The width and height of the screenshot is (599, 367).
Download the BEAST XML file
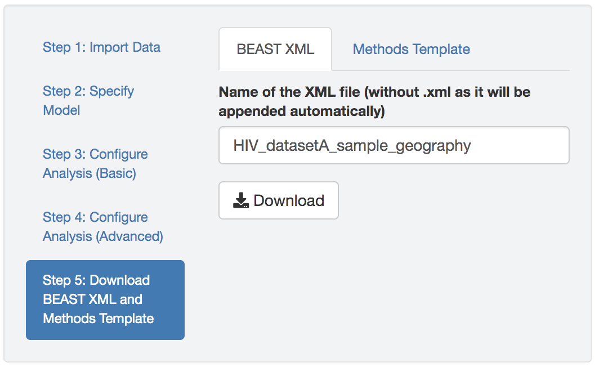pyautogui.click(x=279, y=200)
